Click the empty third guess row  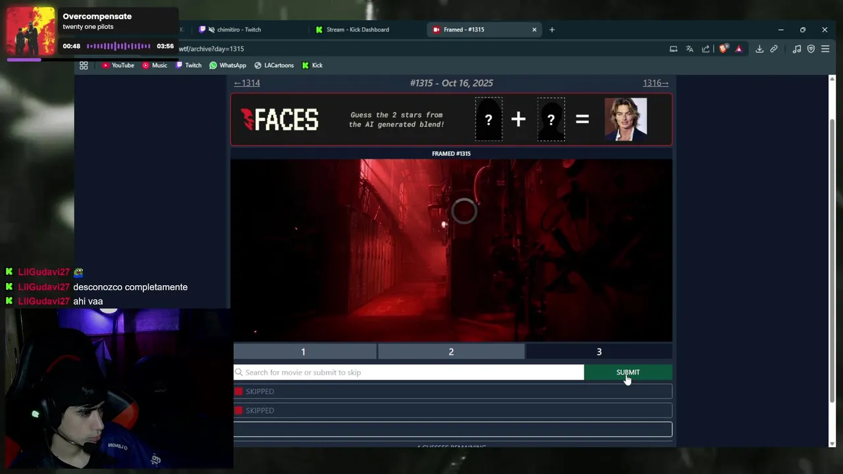pos(452,430)
